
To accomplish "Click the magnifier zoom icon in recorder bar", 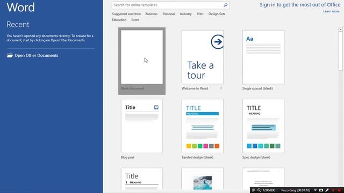I will tap(259, 190).
